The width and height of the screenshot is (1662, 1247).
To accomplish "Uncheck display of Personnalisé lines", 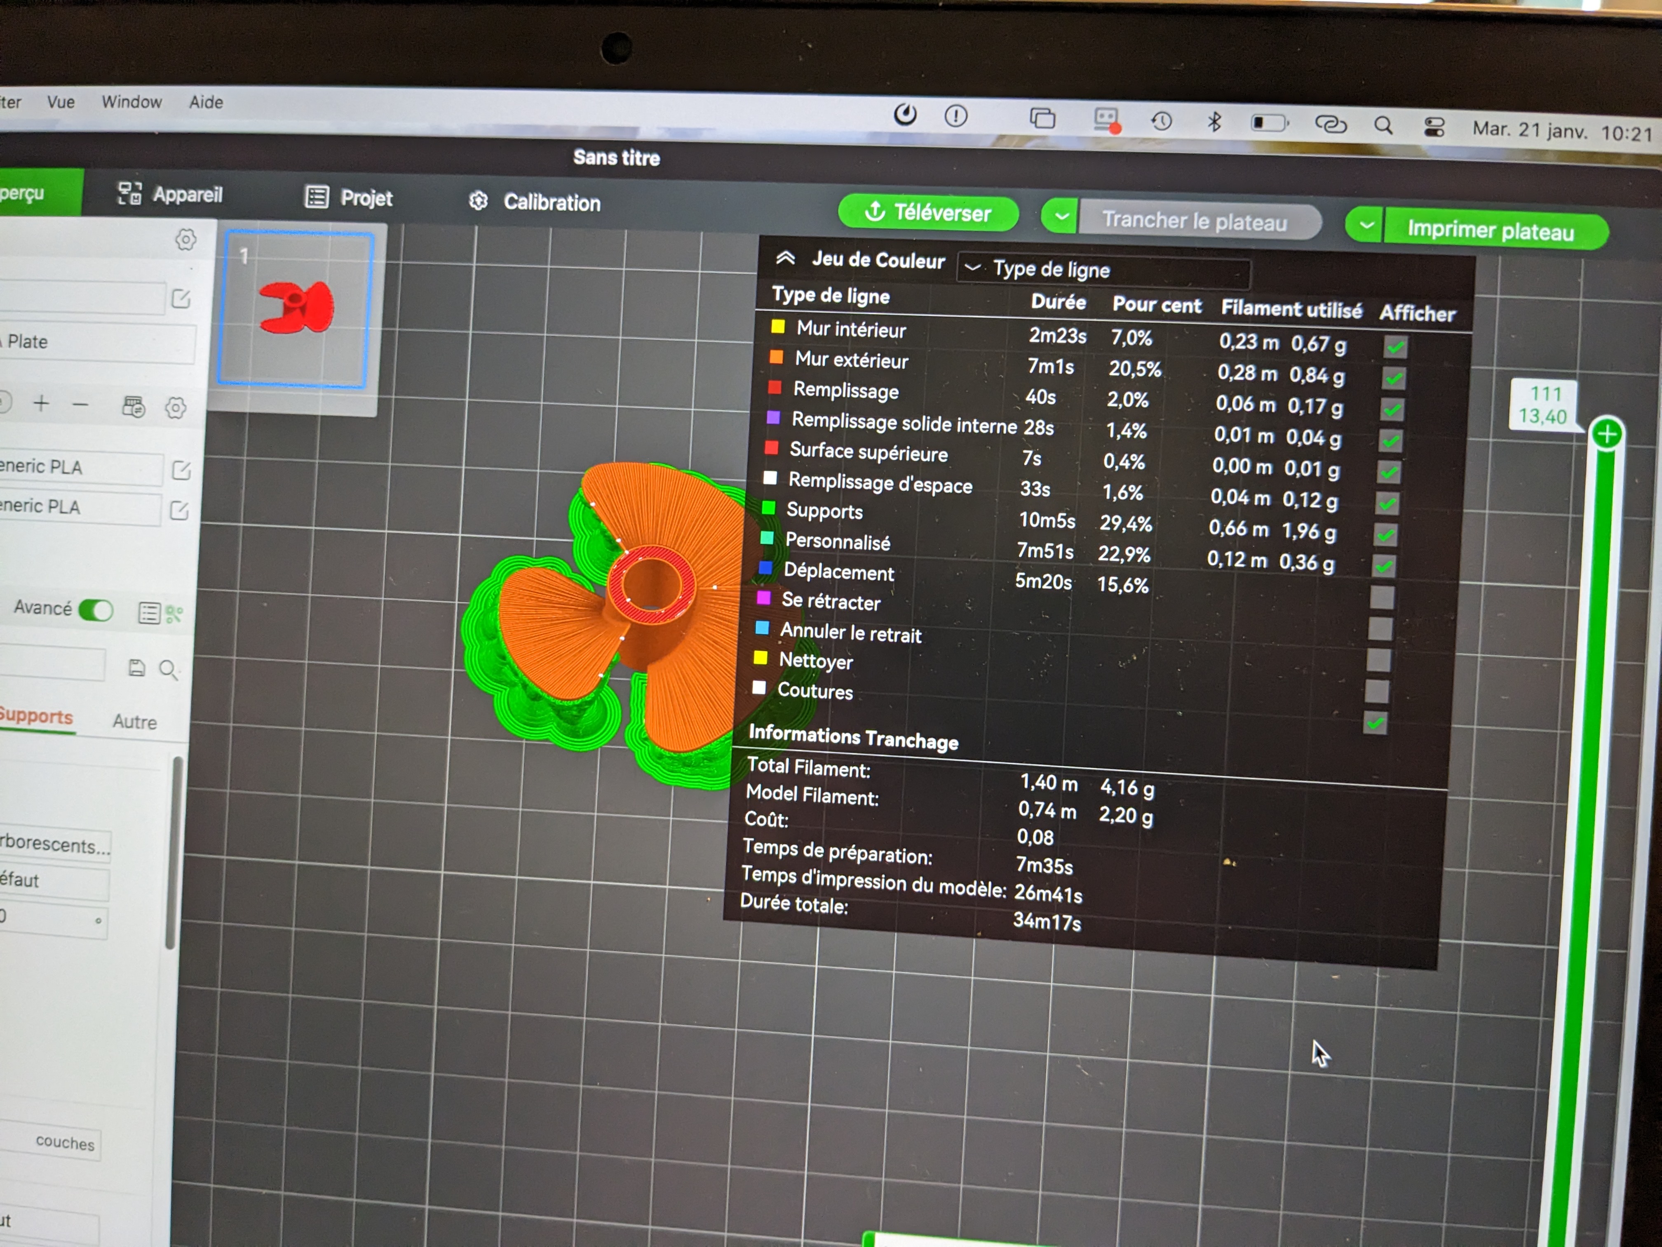I will [1384, 565].
